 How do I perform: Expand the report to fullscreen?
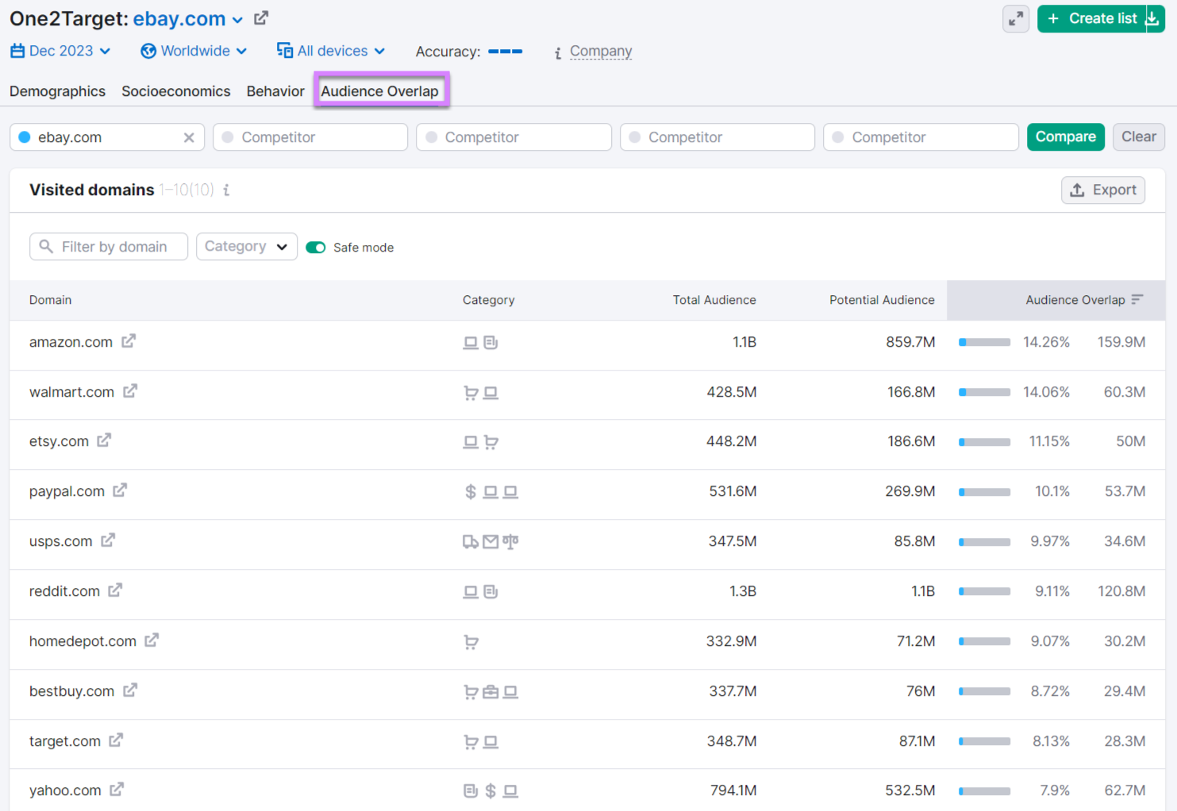point(1016,18)
